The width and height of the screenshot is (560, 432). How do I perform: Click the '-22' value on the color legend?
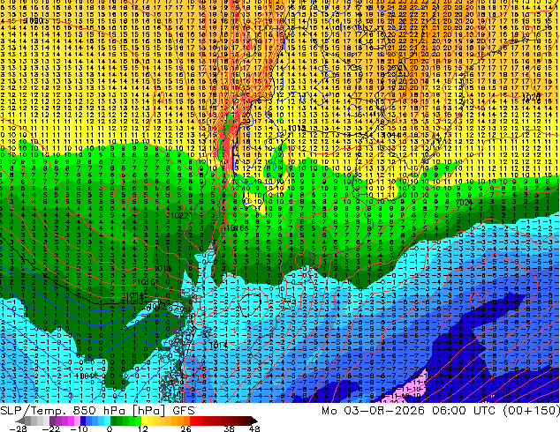click(x=51, y=428)
